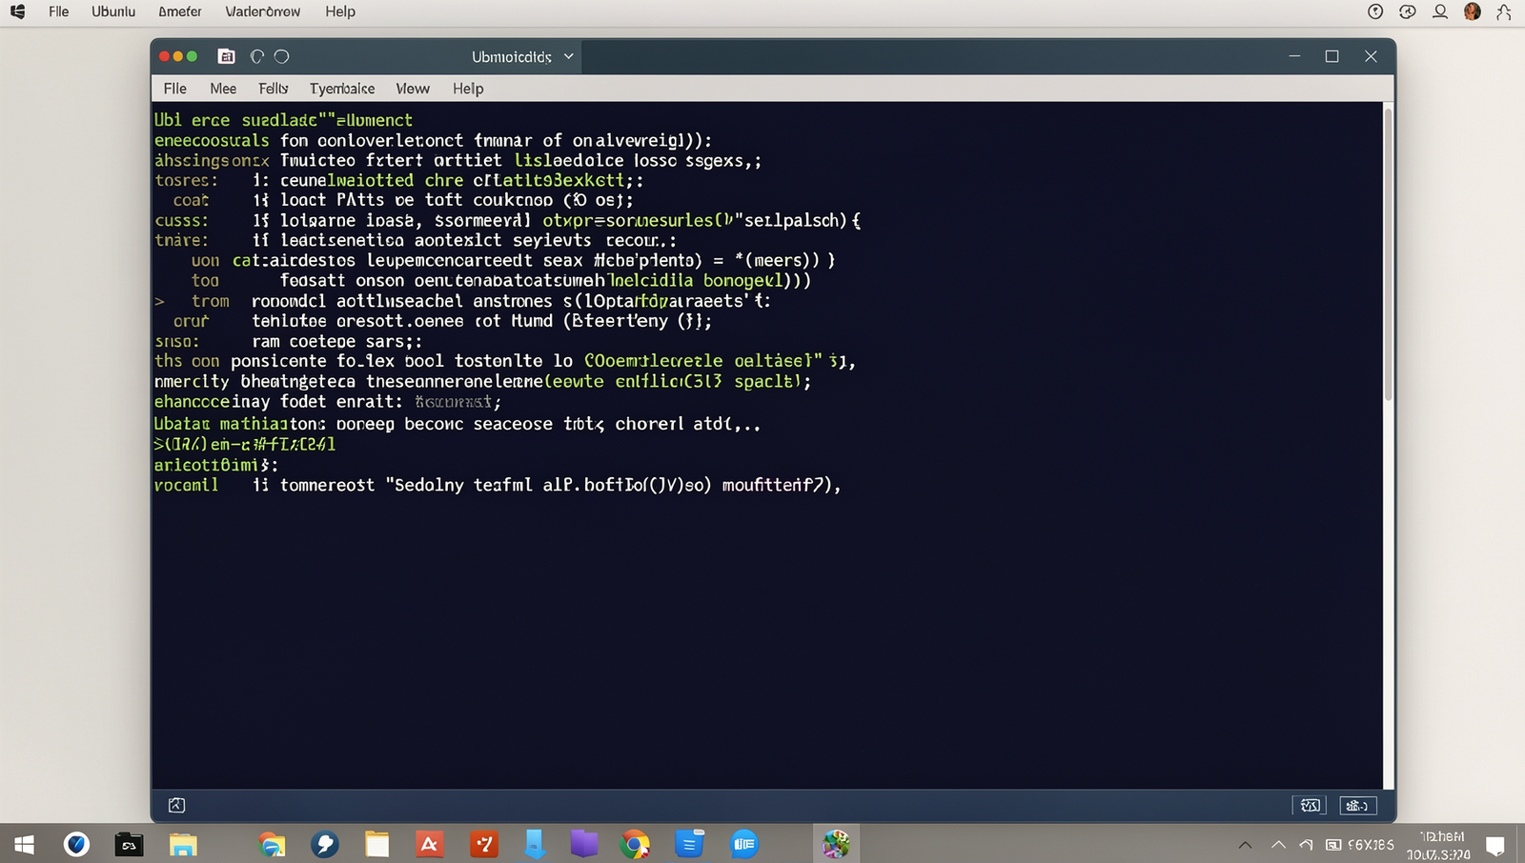The width and height of the screenshot is (1525, 863).
Task: Open the terminal's File menu
Action: point(175,89)
